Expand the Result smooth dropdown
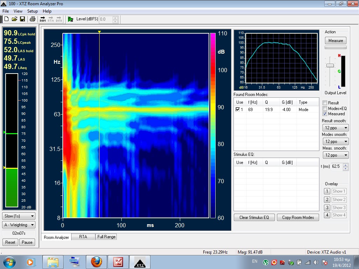Screen dimensions: 359x269 click(335, 128)
